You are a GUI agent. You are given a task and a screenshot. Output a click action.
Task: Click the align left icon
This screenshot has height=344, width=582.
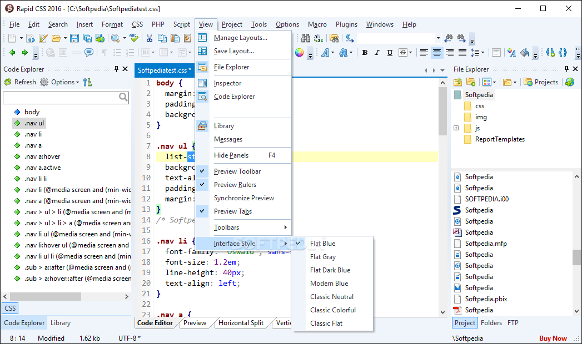[424, 53]
